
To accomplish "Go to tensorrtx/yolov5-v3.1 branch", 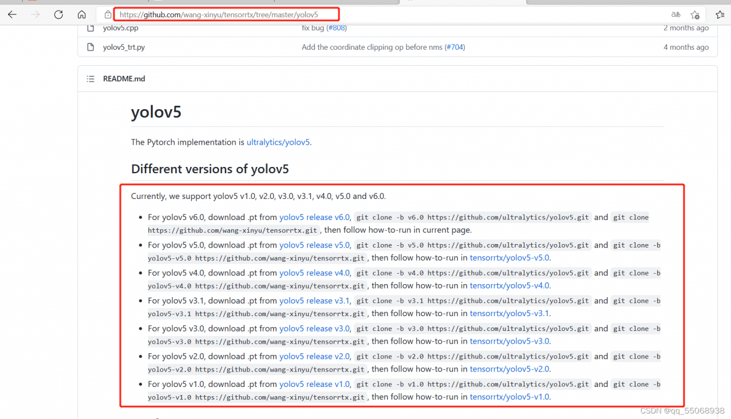I will pyautogui.click(x=509, y=313).
